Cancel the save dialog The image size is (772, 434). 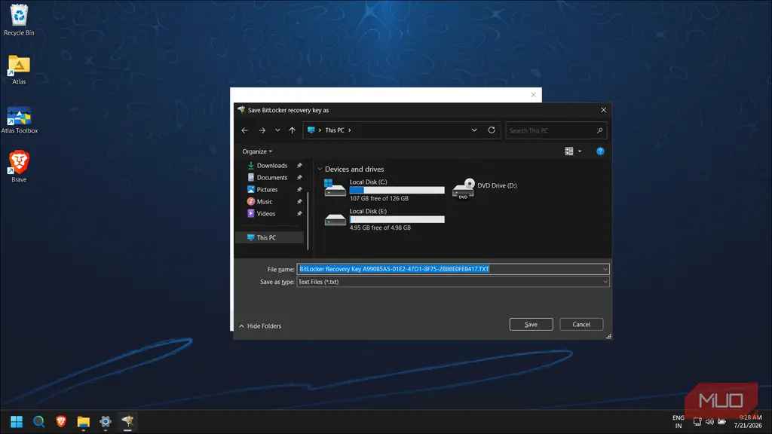[581, 324]
